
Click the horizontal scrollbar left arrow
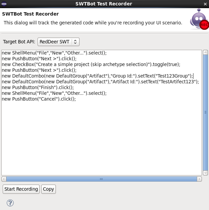(x=4, y=179)
